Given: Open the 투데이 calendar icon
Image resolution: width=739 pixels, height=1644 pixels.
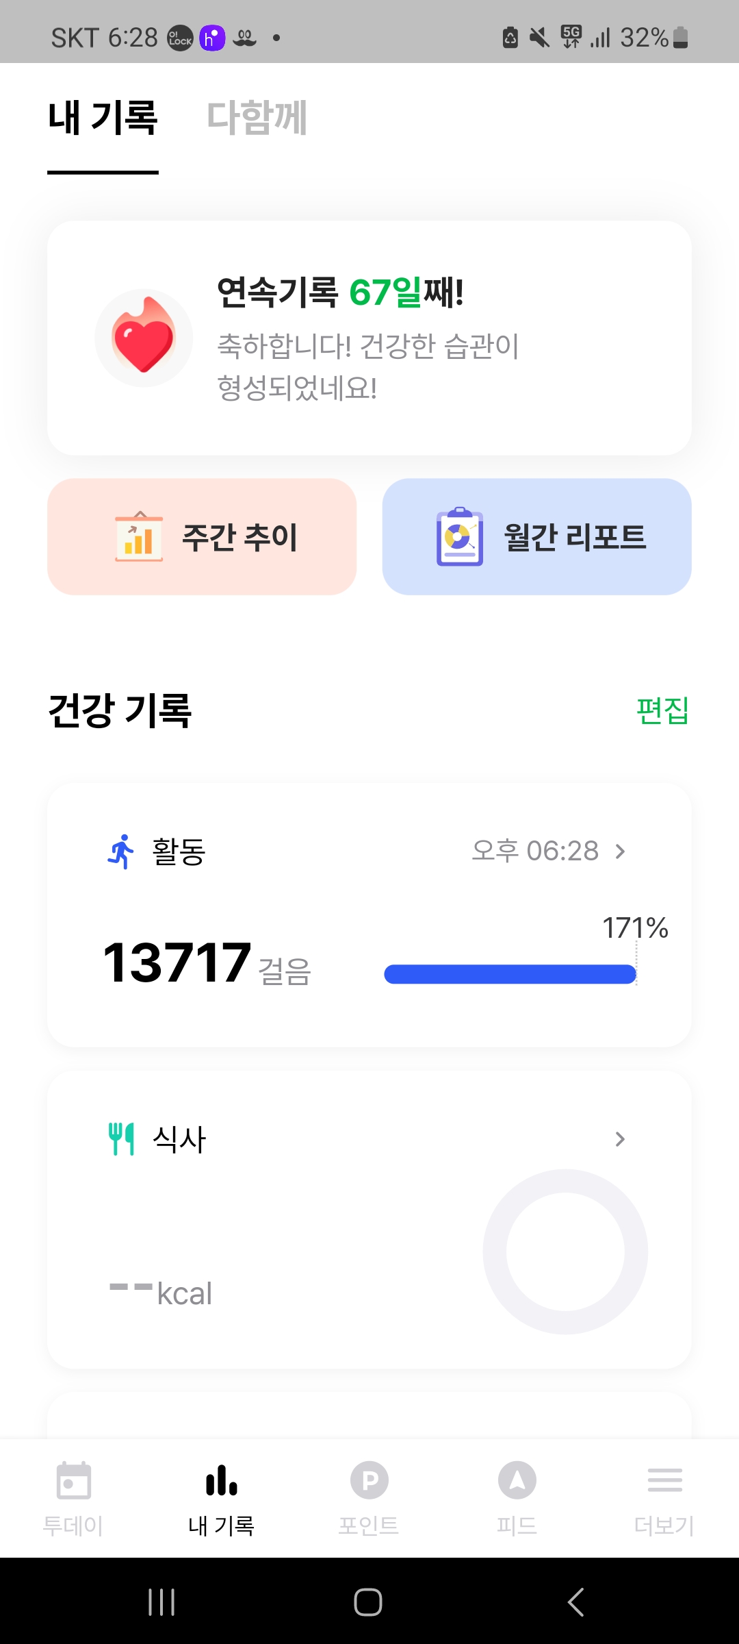Looking at the screenshot, I should 73,1481.
